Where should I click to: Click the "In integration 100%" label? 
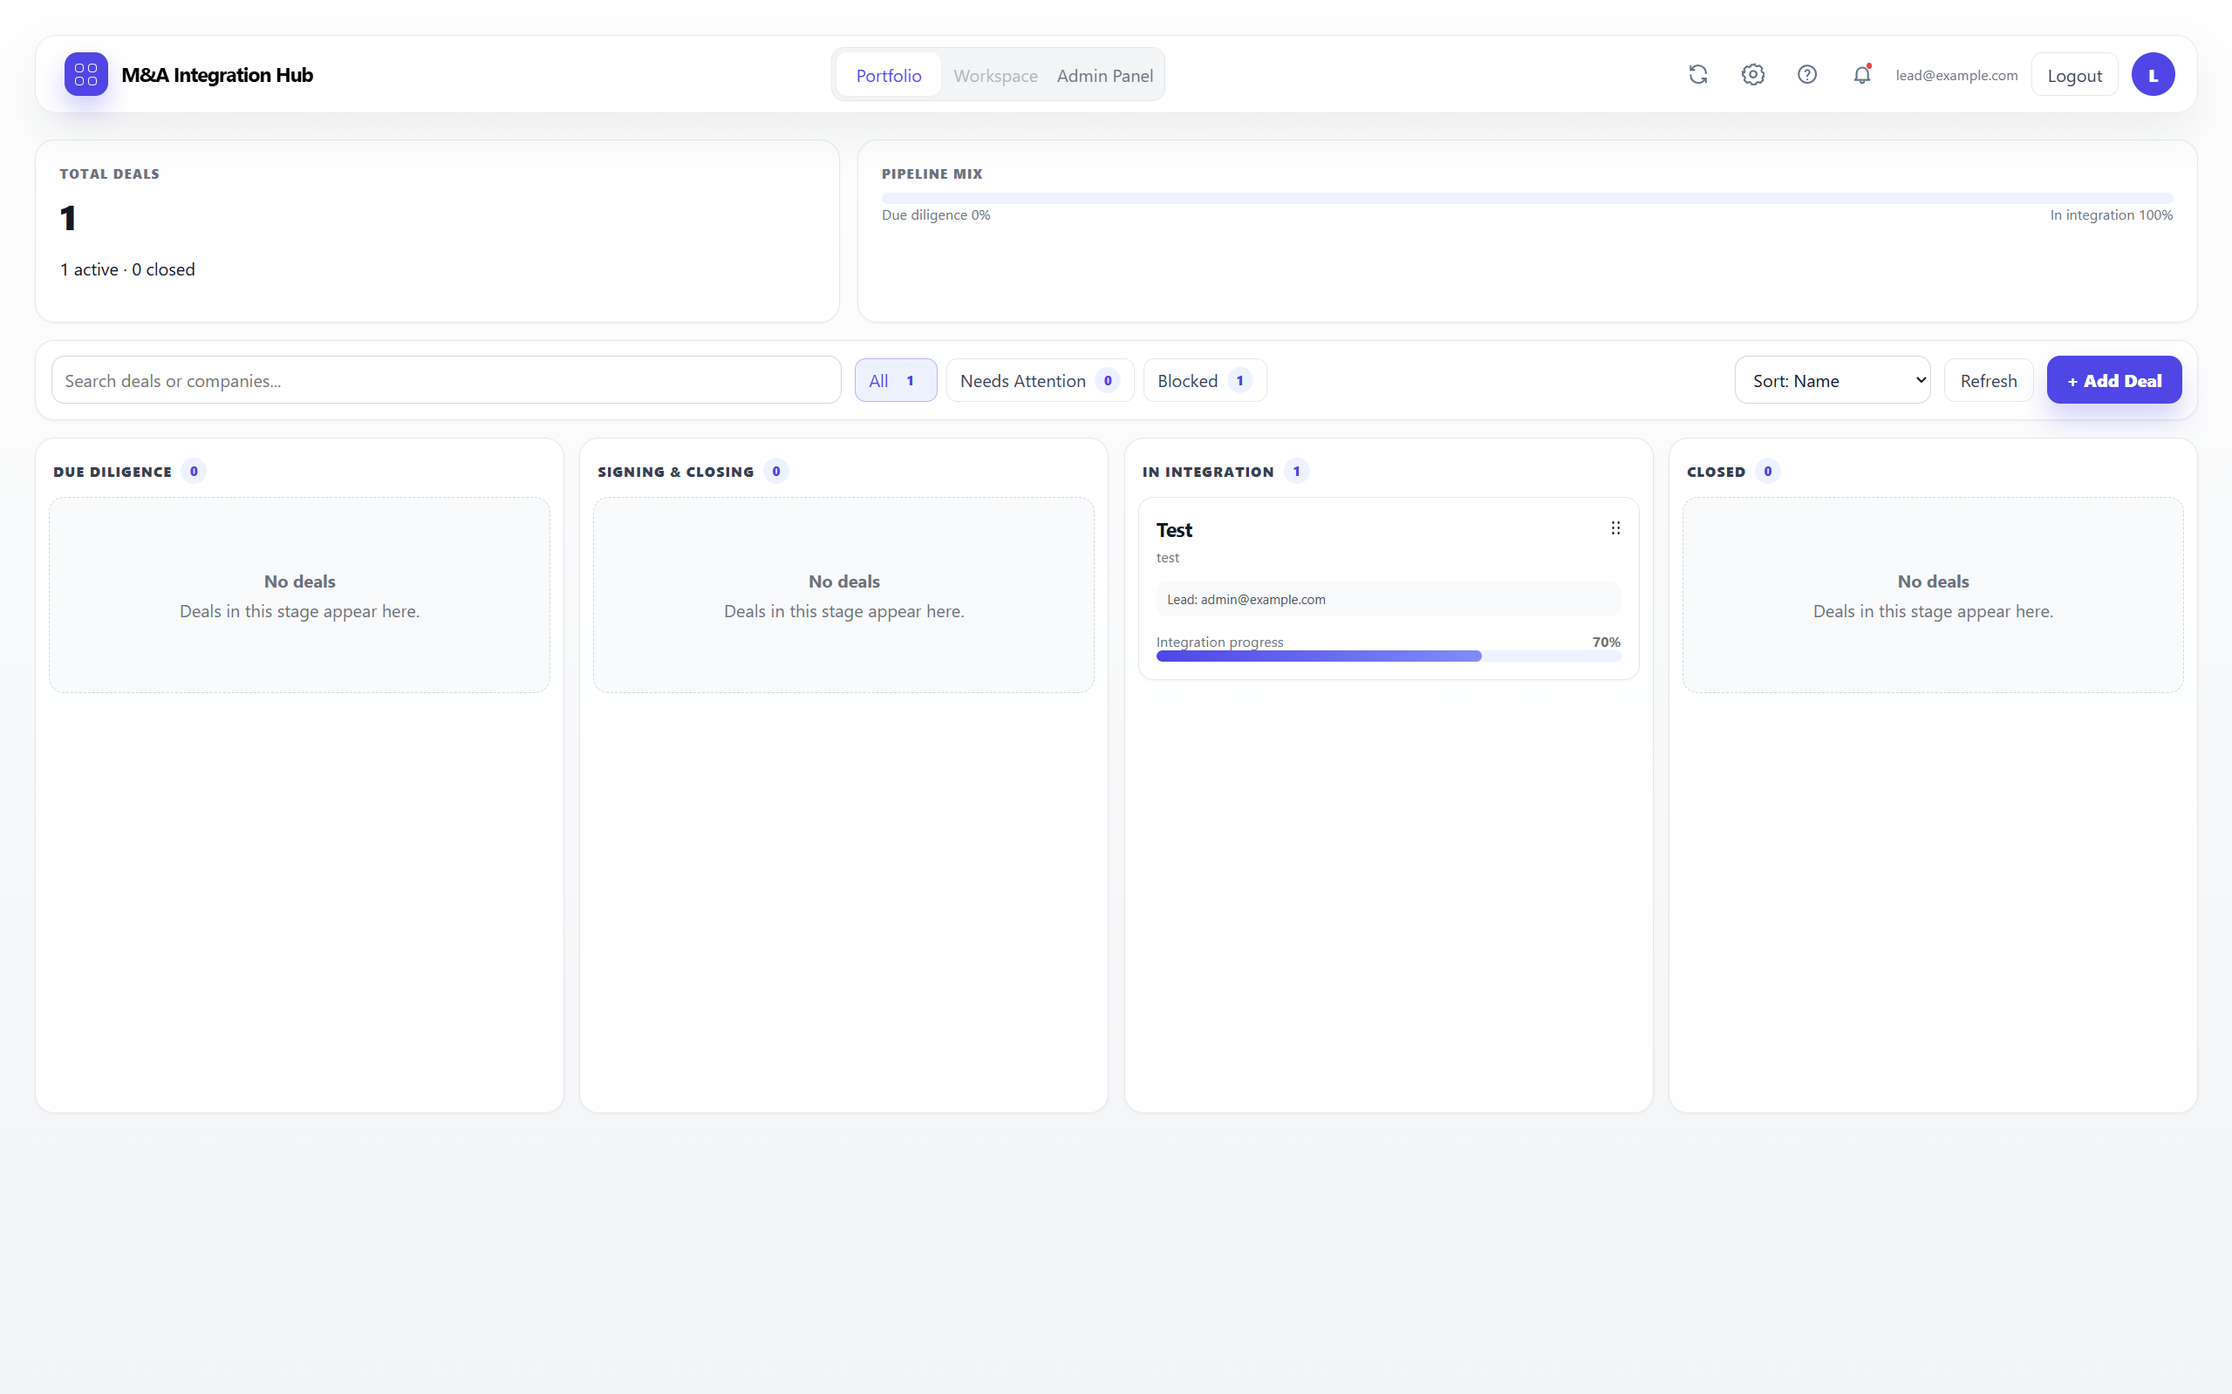click(2111, 214)
